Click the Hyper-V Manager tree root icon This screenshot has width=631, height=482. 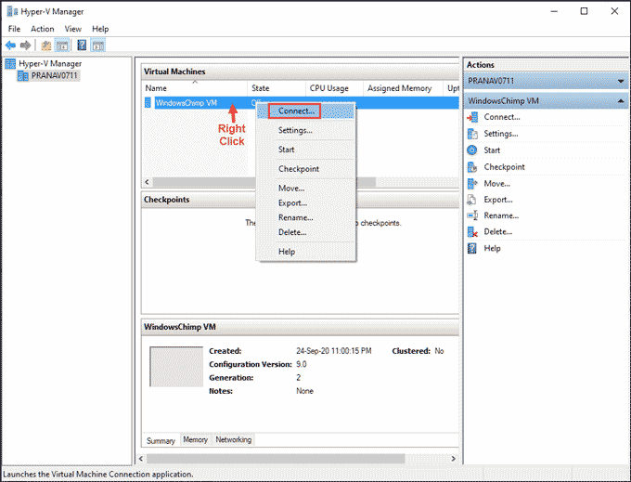[10, 64]
